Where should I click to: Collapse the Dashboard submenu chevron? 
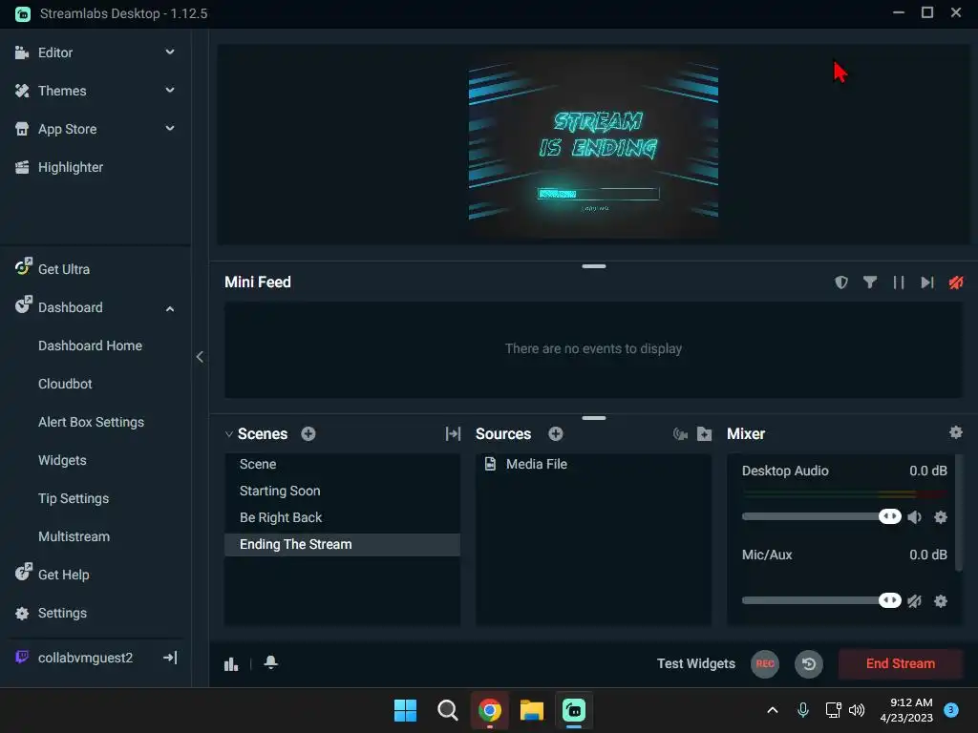170,308
